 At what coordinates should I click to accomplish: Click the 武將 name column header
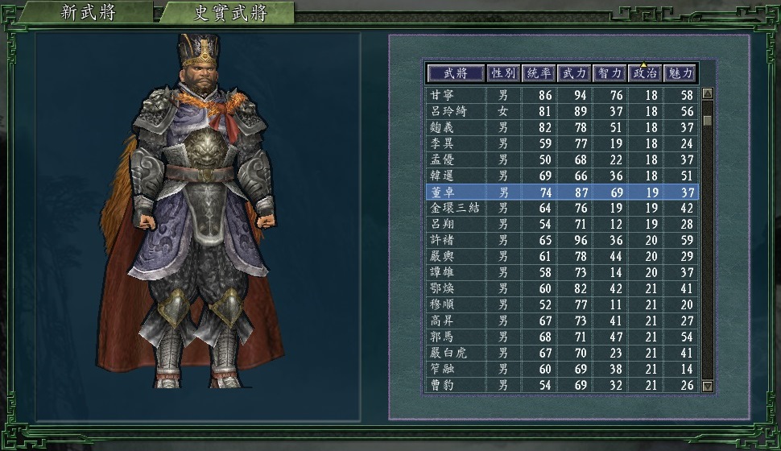456,73
